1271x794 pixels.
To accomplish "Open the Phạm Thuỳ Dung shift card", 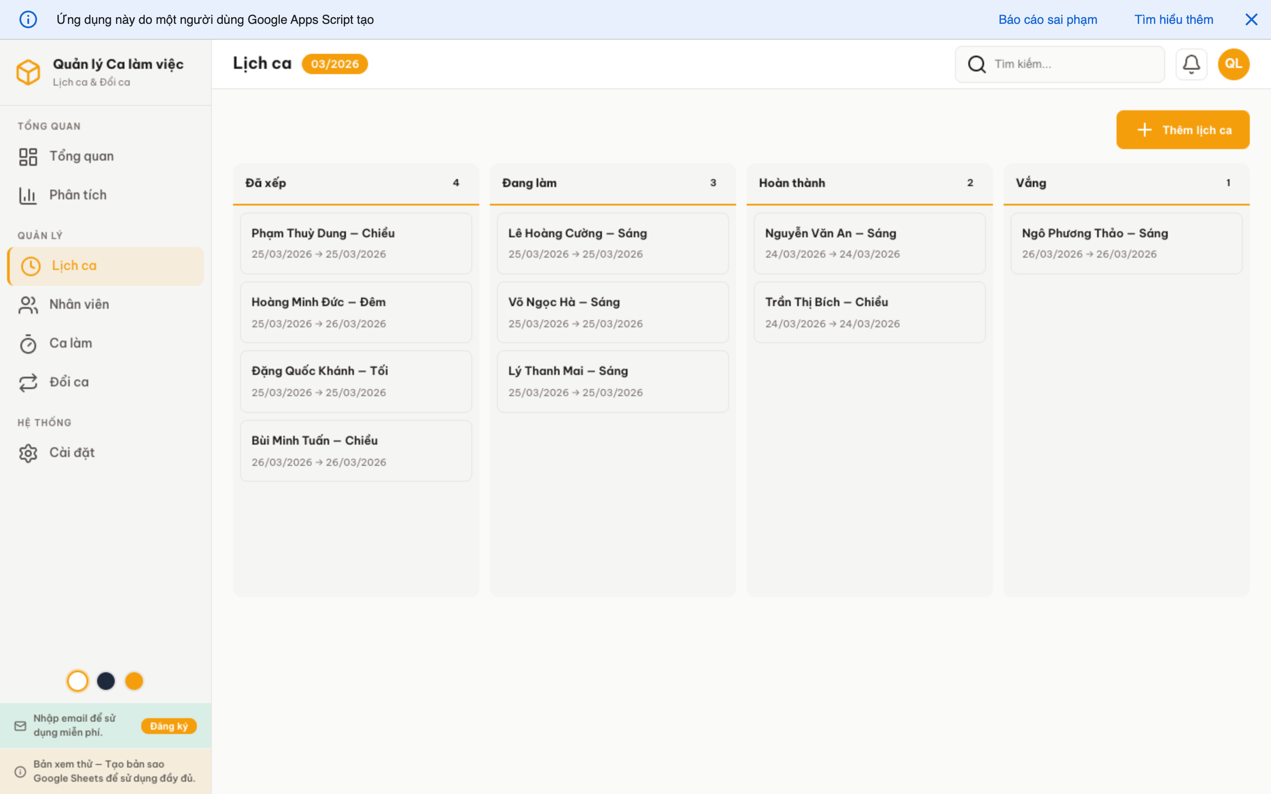I will pyautogui.click(x=356, y=243).
